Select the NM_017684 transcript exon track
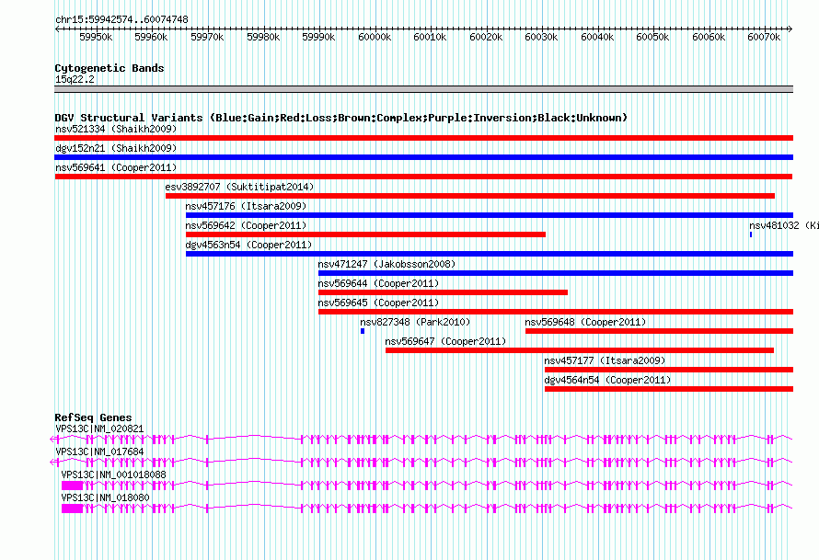This screenshot has height=560, width=819. [421, 463]
